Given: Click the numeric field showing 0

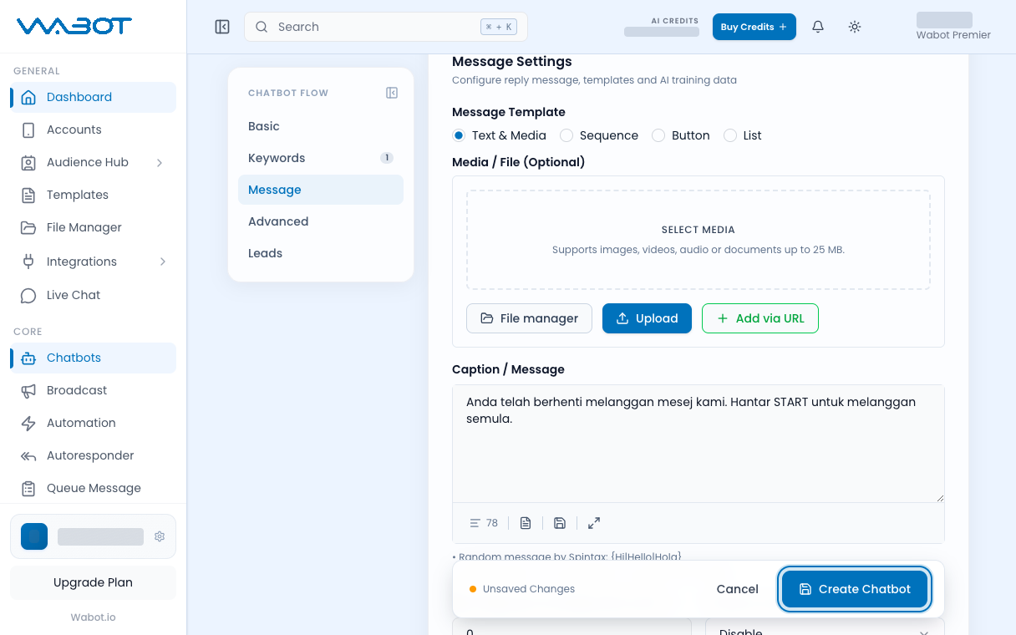Looking at the screenshot, I should click(x=572, y=627).
